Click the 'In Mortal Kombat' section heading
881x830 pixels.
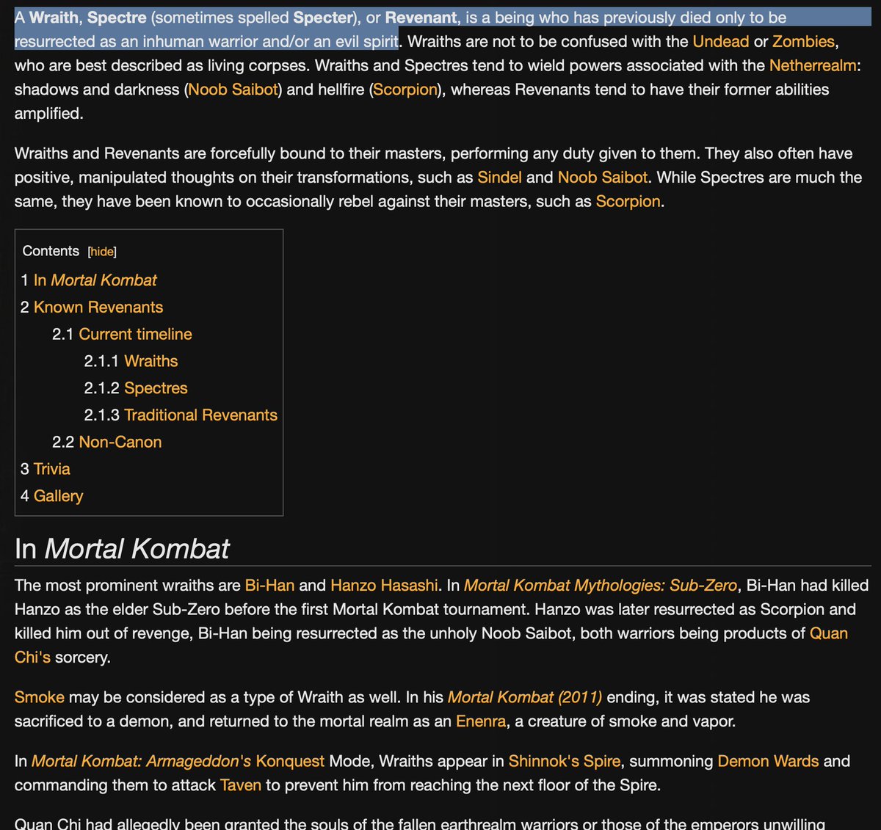click(x=122, y=549)
